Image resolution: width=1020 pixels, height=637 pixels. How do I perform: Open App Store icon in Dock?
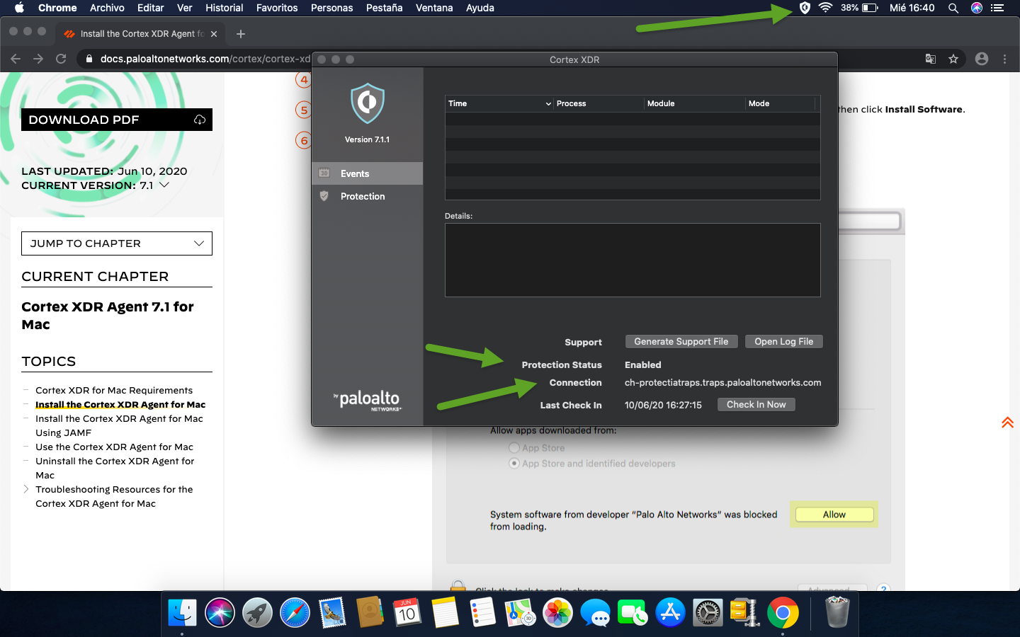(x=670, y=613)
